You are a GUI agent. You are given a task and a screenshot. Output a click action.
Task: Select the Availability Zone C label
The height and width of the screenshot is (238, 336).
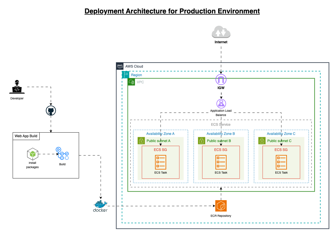point(281,134)
